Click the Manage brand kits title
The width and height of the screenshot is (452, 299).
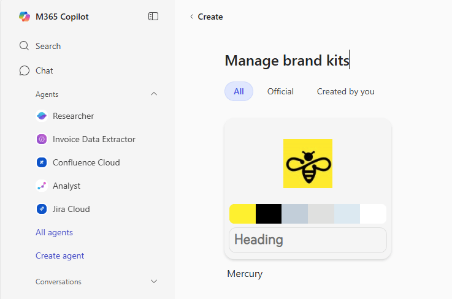click(x=287, y=61)
